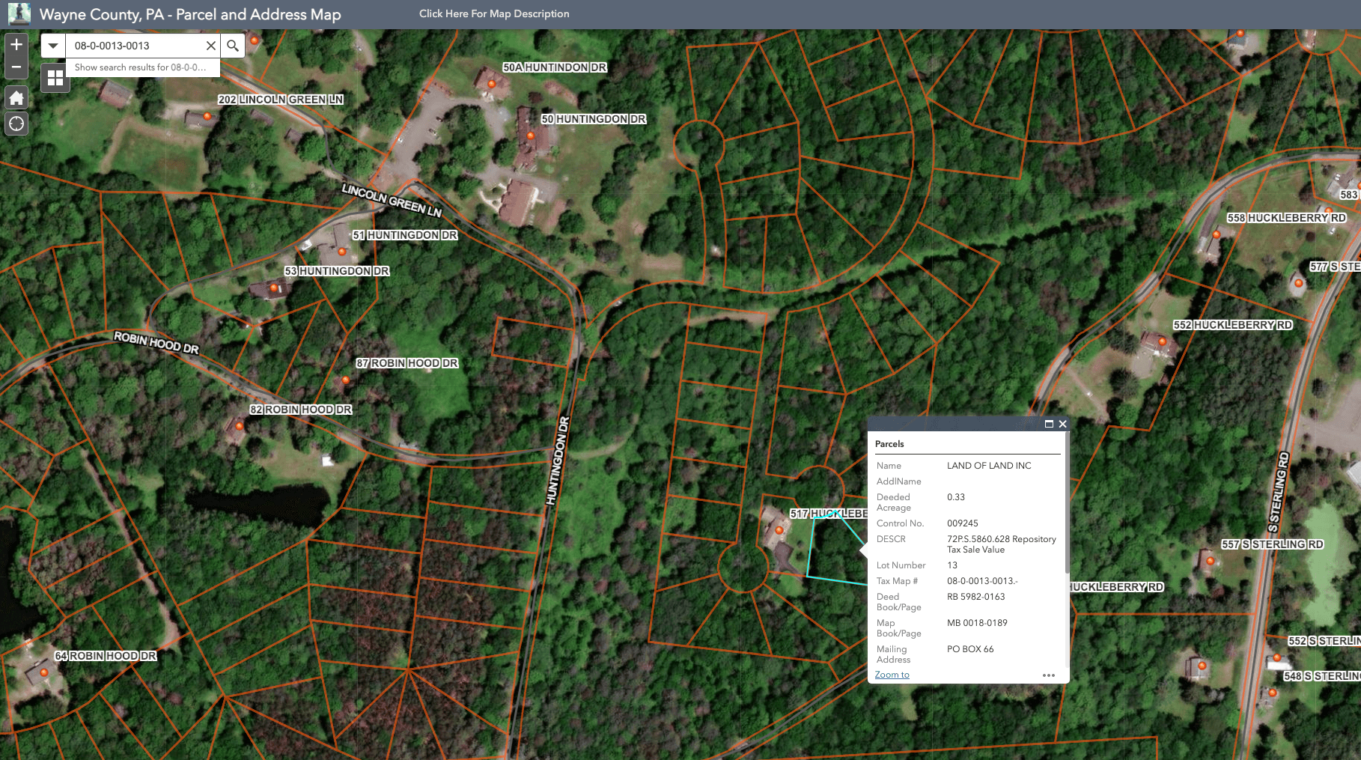Click address point at 53 Huntingdon Dr
Image resolution: width=1361 pixels, height=760 pixels.
pos(274,288)
